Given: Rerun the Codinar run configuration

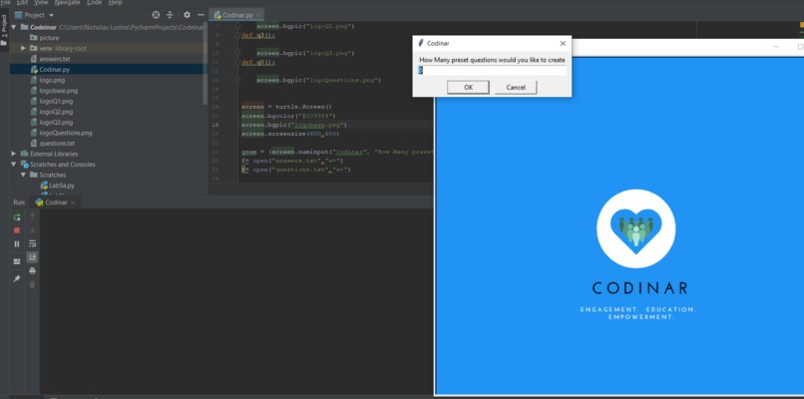Looking at the screenshot, I should 17,216.
